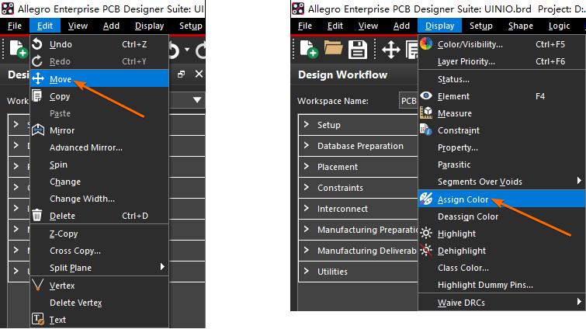Expand the Placement workflow section

(x=338, y=167)
